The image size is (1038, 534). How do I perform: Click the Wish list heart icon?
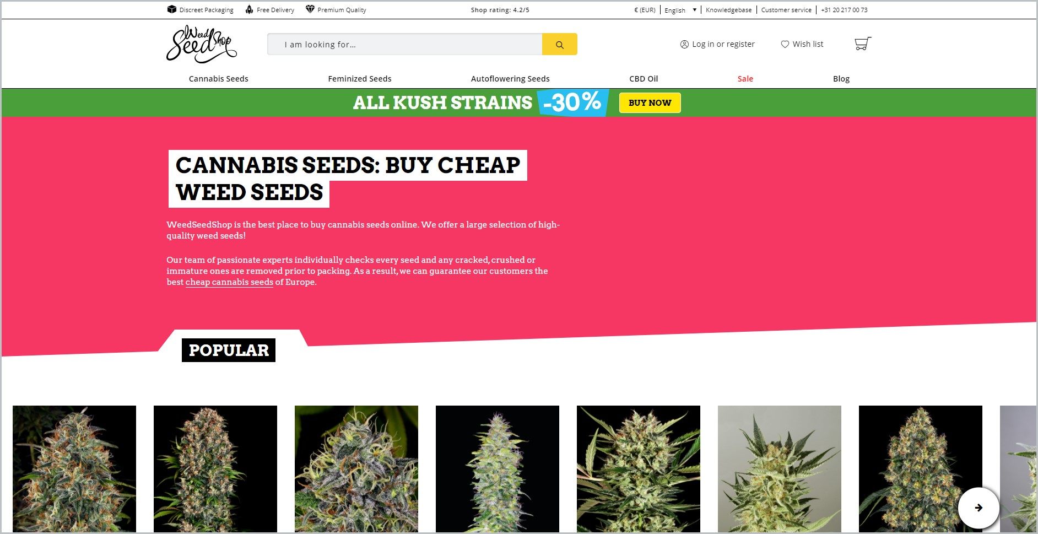click(x=785, y=44)
